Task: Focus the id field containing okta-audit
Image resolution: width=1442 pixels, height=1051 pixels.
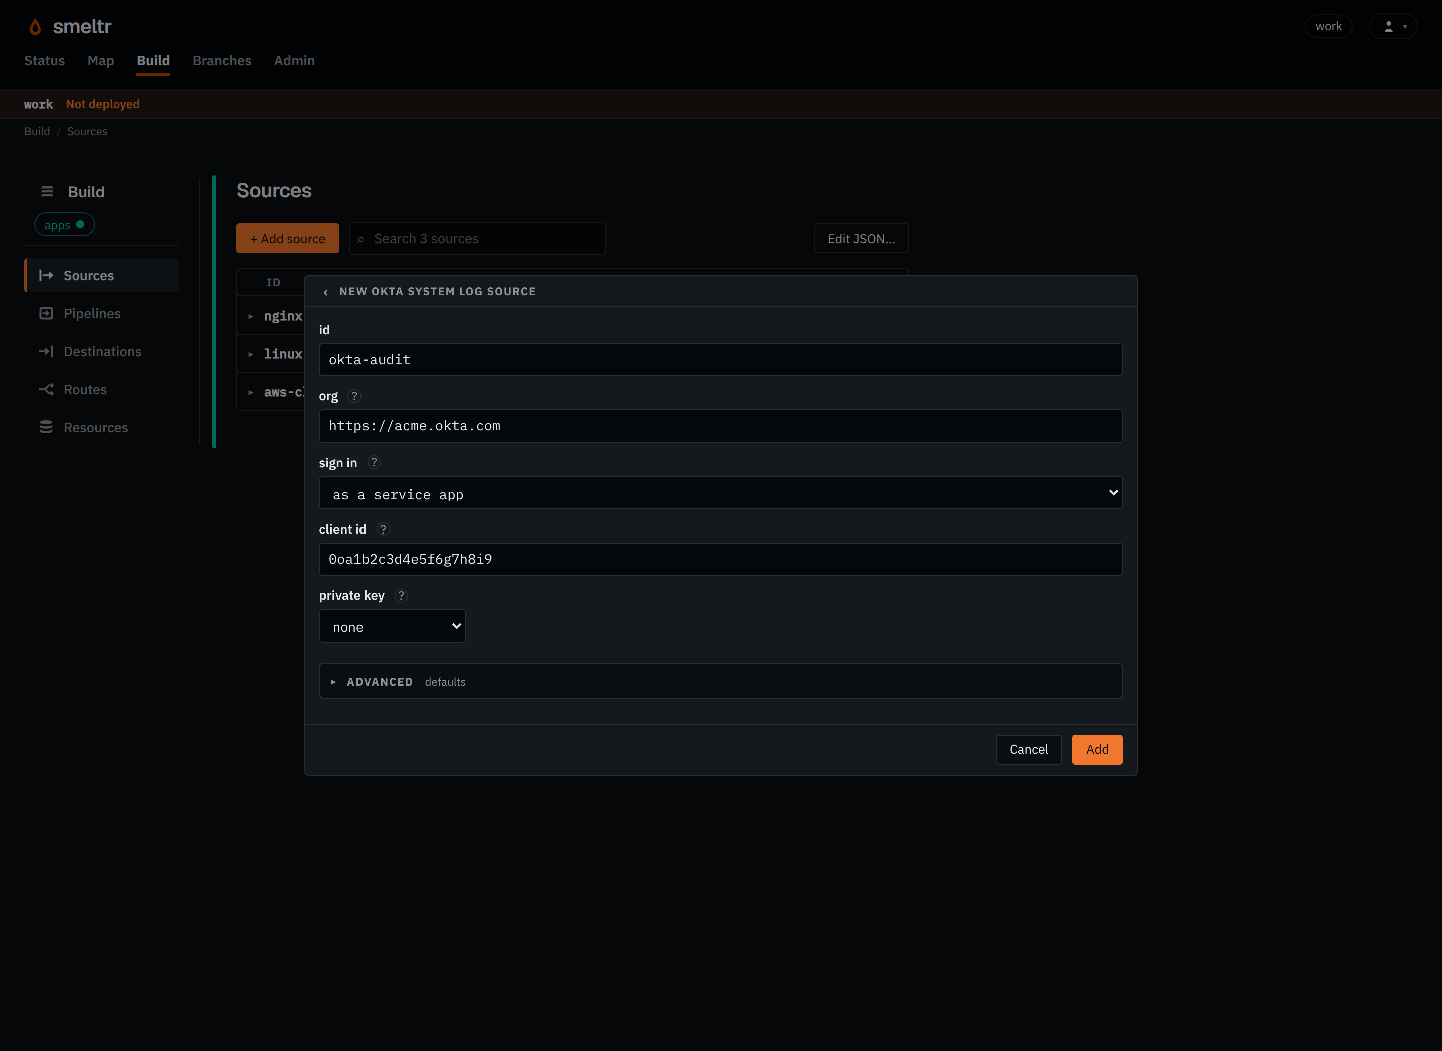Action: [720, 360]
